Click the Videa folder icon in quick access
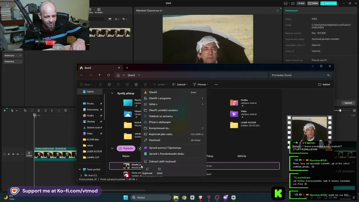Image resolution: width=359 pixels, height=202 pixels. point(234,114)
